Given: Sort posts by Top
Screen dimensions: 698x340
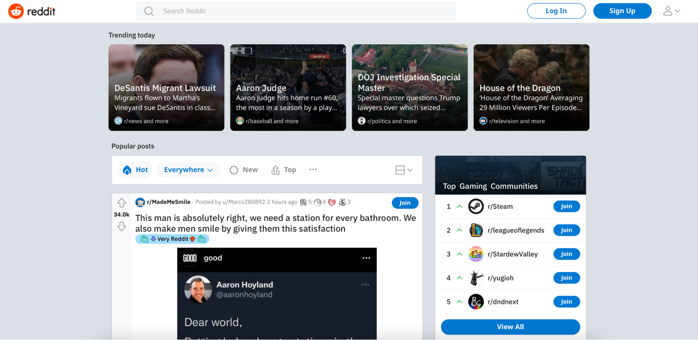Looking at the screenshot, I should (284, 170).
